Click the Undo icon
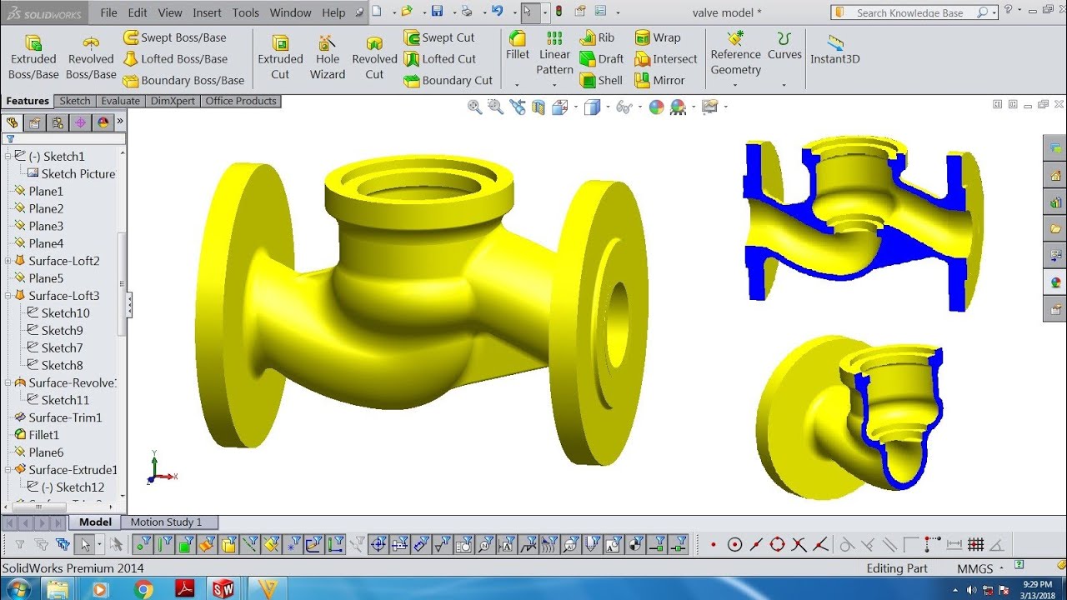This screenshot has width=1067, height=600. [x=498, y=12]
